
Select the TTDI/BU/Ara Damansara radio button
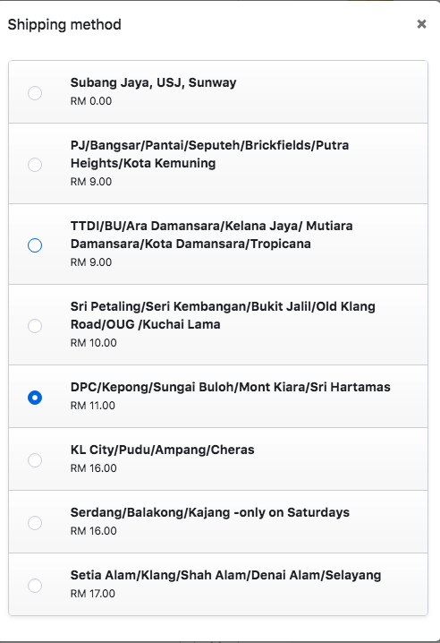pyautogui.click(x=35, y=245)
